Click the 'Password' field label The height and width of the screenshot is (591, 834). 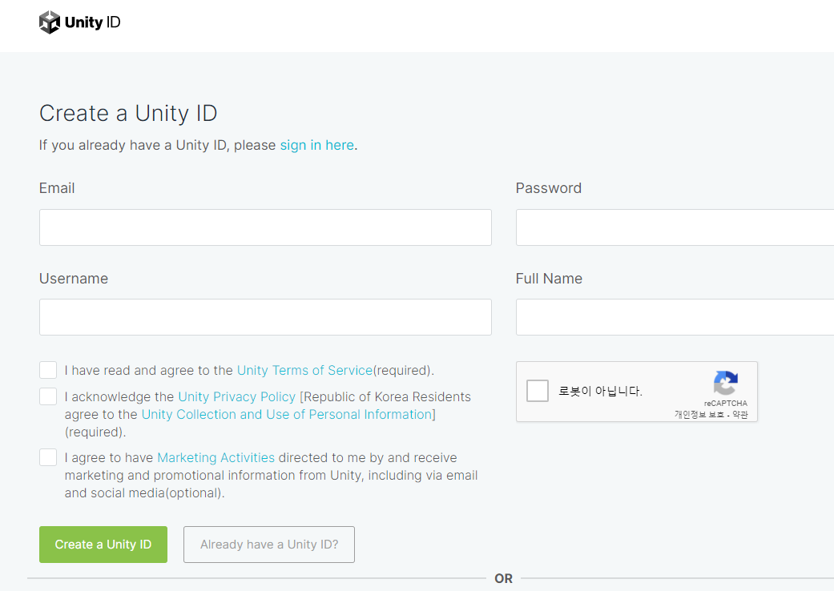pos(548,188)
